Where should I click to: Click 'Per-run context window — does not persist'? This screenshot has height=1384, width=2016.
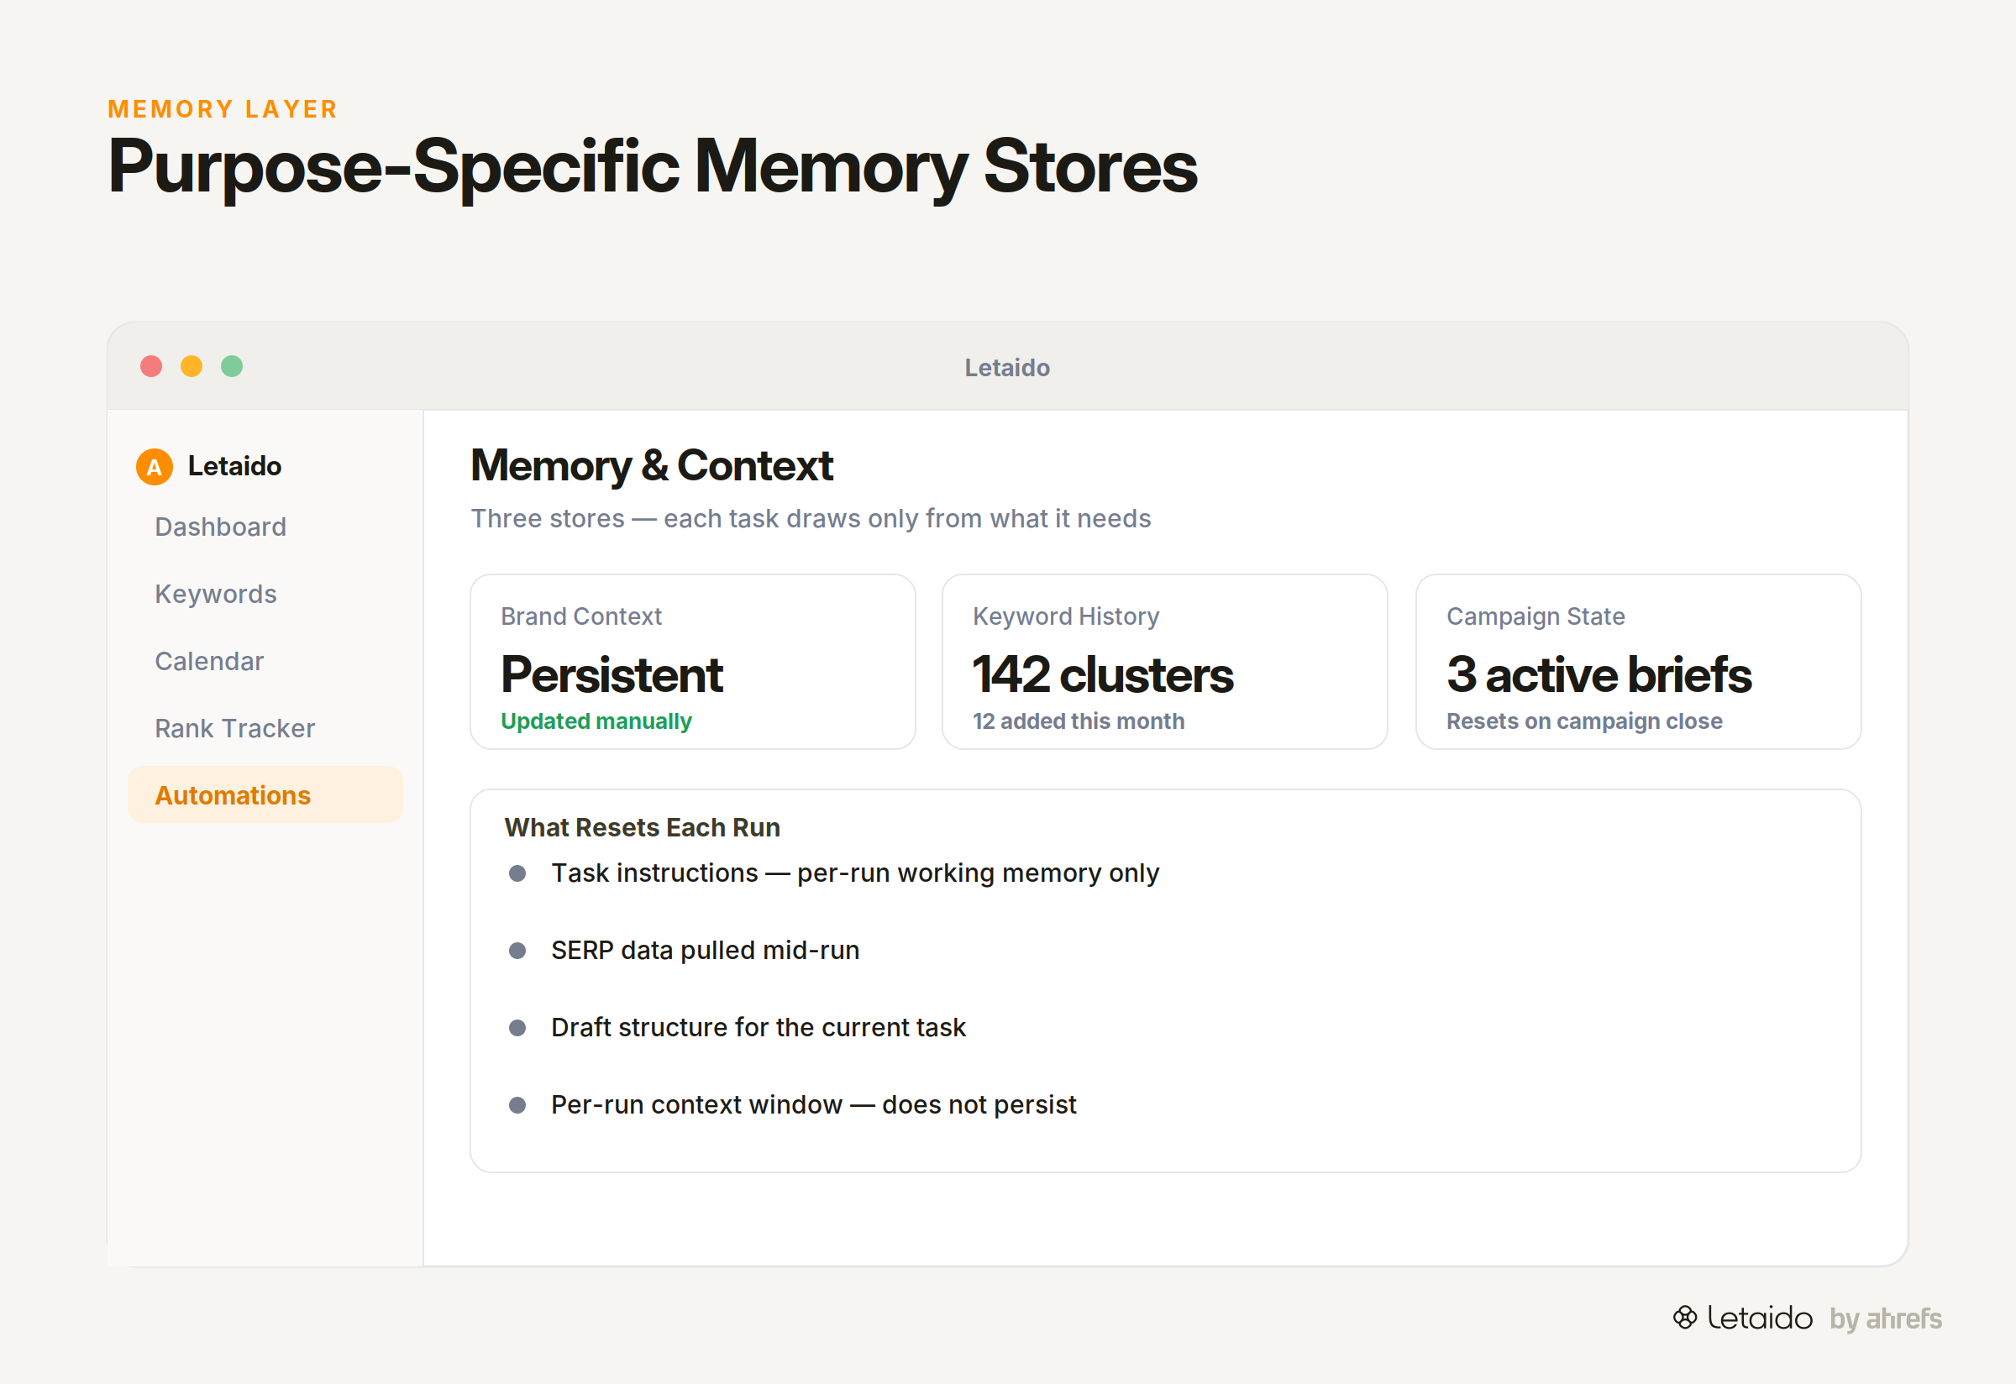814,1105
